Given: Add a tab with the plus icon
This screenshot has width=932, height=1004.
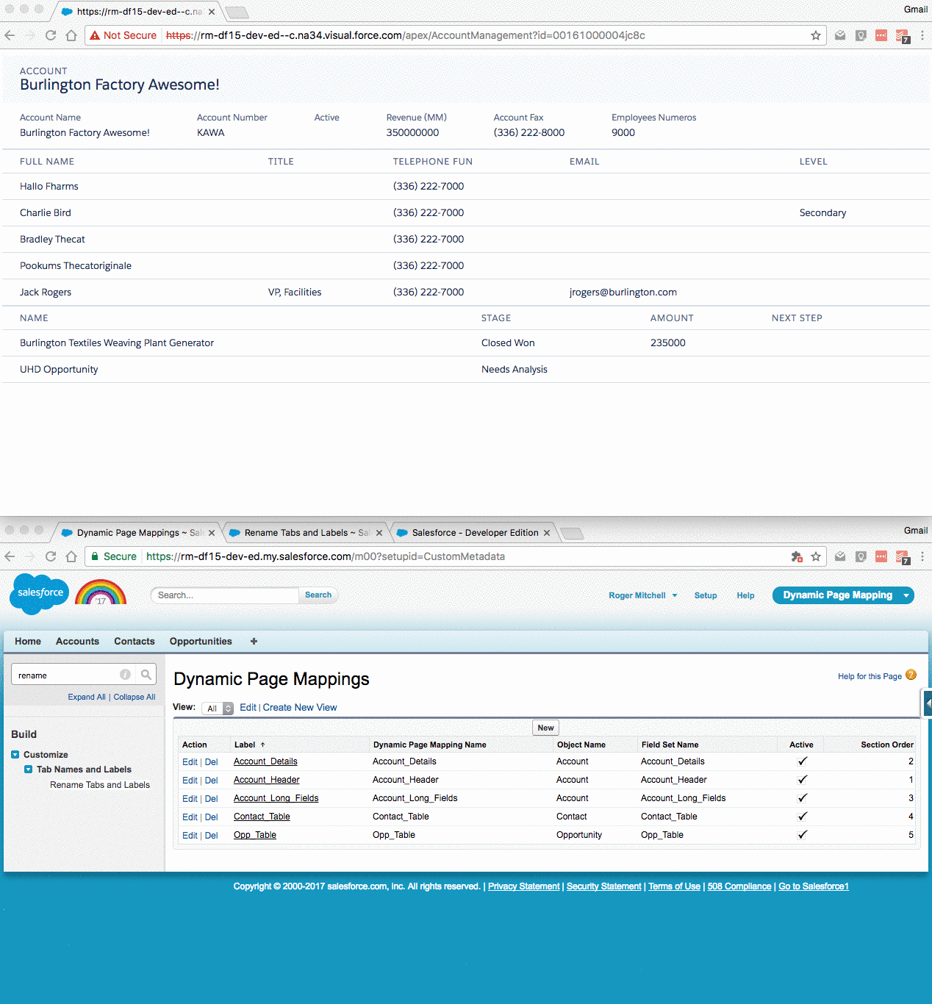Looking at the screenshot, I should 254,641.
